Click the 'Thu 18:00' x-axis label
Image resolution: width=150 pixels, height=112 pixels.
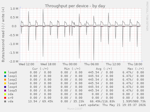point(135,64)
